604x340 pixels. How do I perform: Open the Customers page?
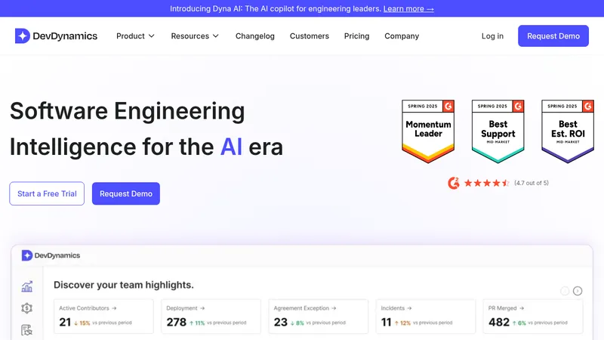coord(310,36)
